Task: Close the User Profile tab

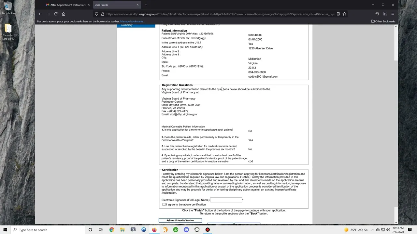Action: point(137,5)
